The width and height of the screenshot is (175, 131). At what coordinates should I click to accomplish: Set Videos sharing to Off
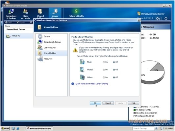click(x=114, y=77)
